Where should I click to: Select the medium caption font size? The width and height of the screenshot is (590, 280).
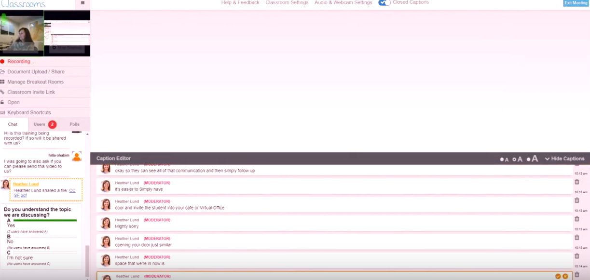[517, 159]
